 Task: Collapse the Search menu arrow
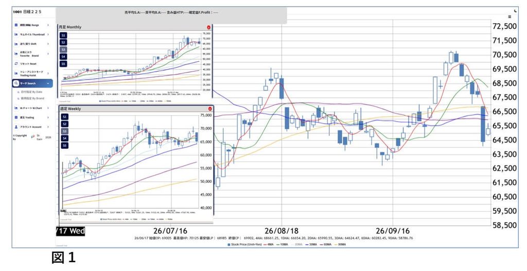coord(48,83)
